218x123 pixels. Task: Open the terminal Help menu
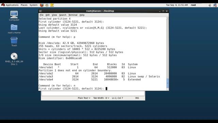[82, 15]
